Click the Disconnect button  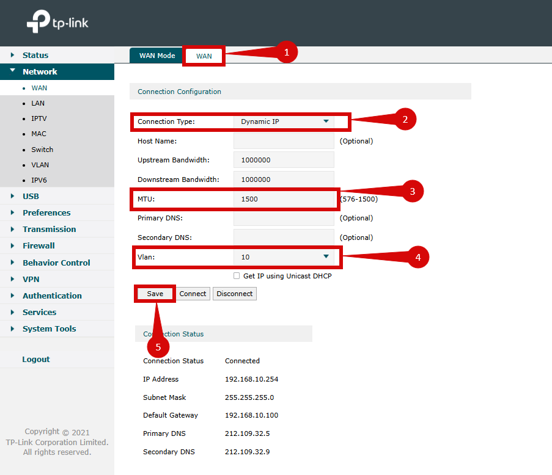234,294
